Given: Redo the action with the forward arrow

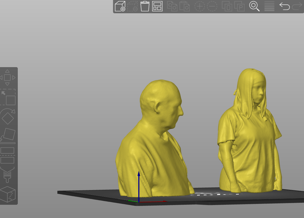Looking at the screenshot, I should coord(297,6).
